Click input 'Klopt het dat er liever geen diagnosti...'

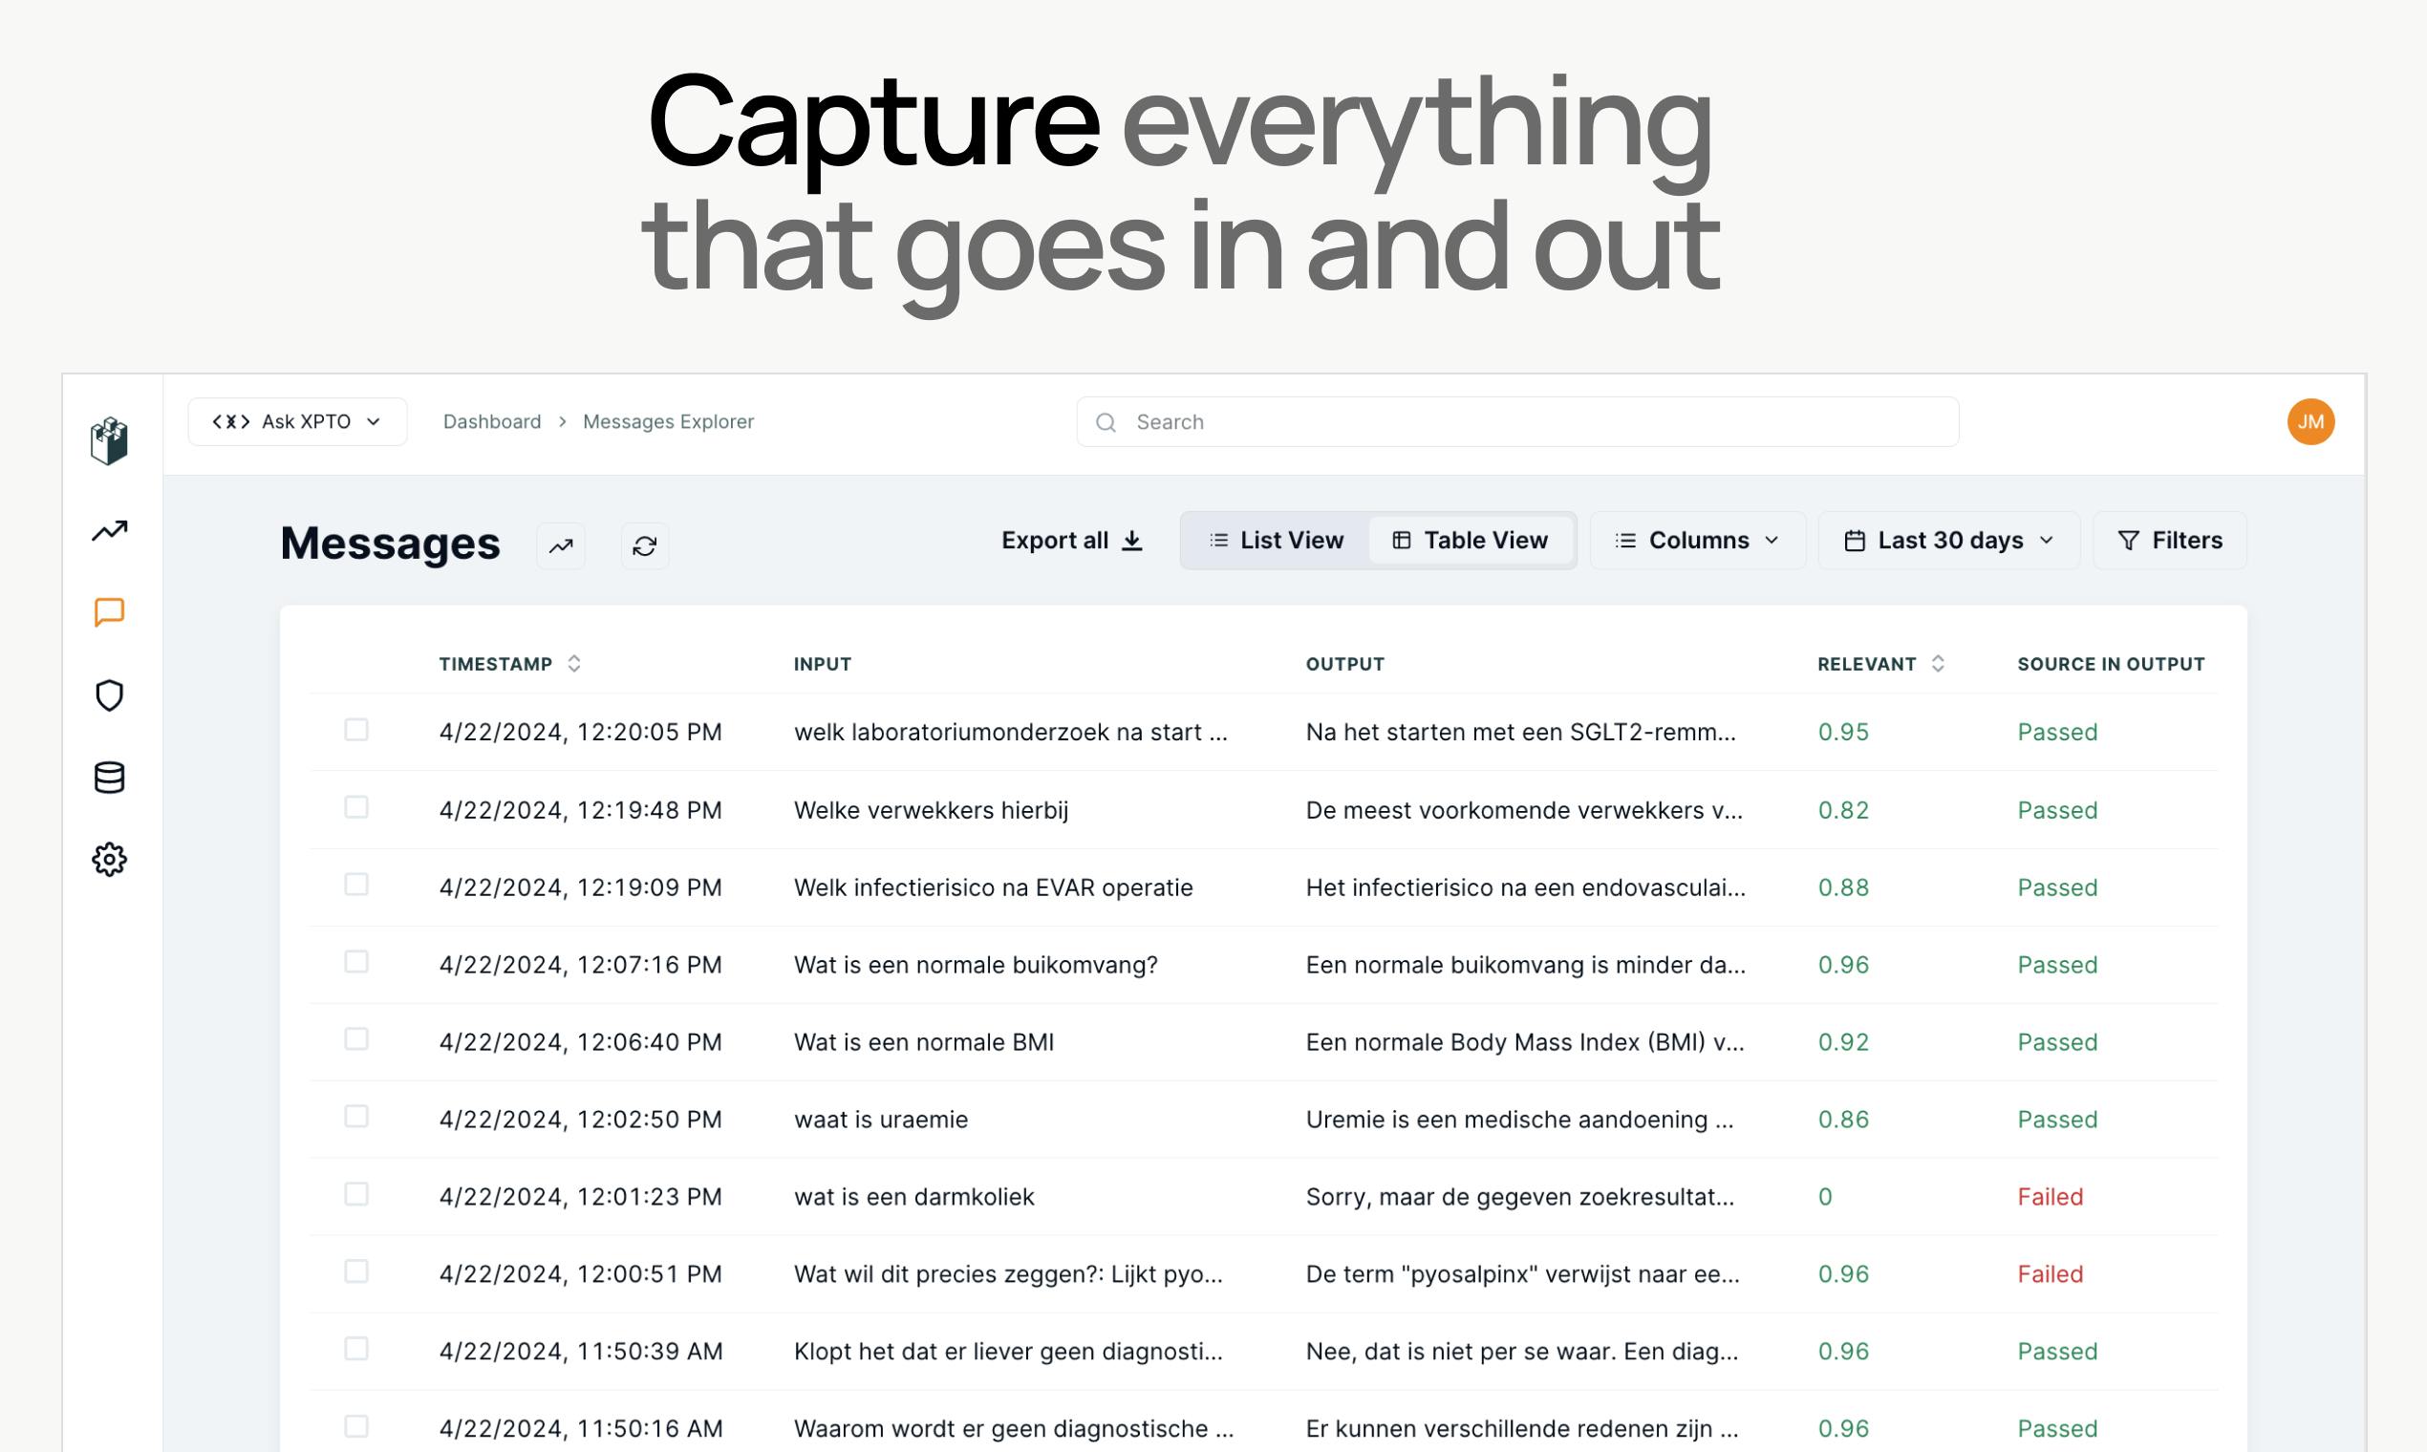(1008, 1352)
